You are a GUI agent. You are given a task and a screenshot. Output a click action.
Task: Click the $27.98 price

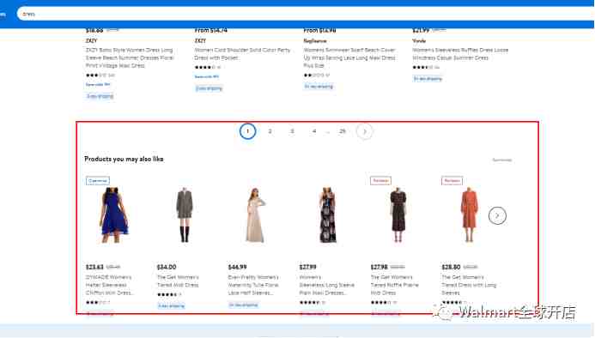tap(379, 267)
